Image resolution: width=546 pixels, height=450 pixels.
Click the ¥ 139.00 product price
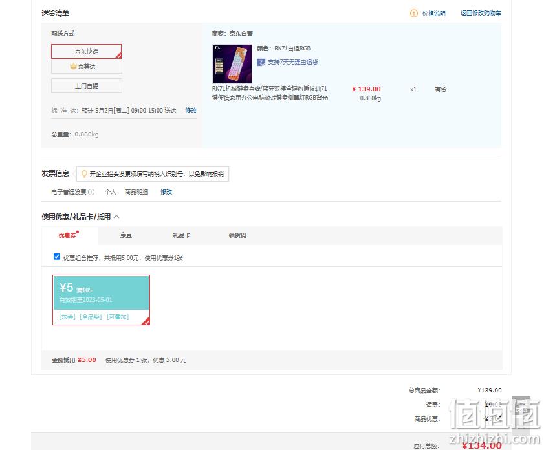pyautogui.click(x=366, y=89)
